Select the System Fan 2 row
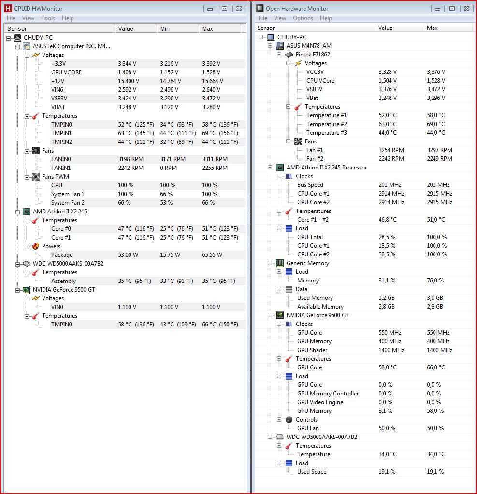Screen dimensions: 477x494 (x=148, y=203)
